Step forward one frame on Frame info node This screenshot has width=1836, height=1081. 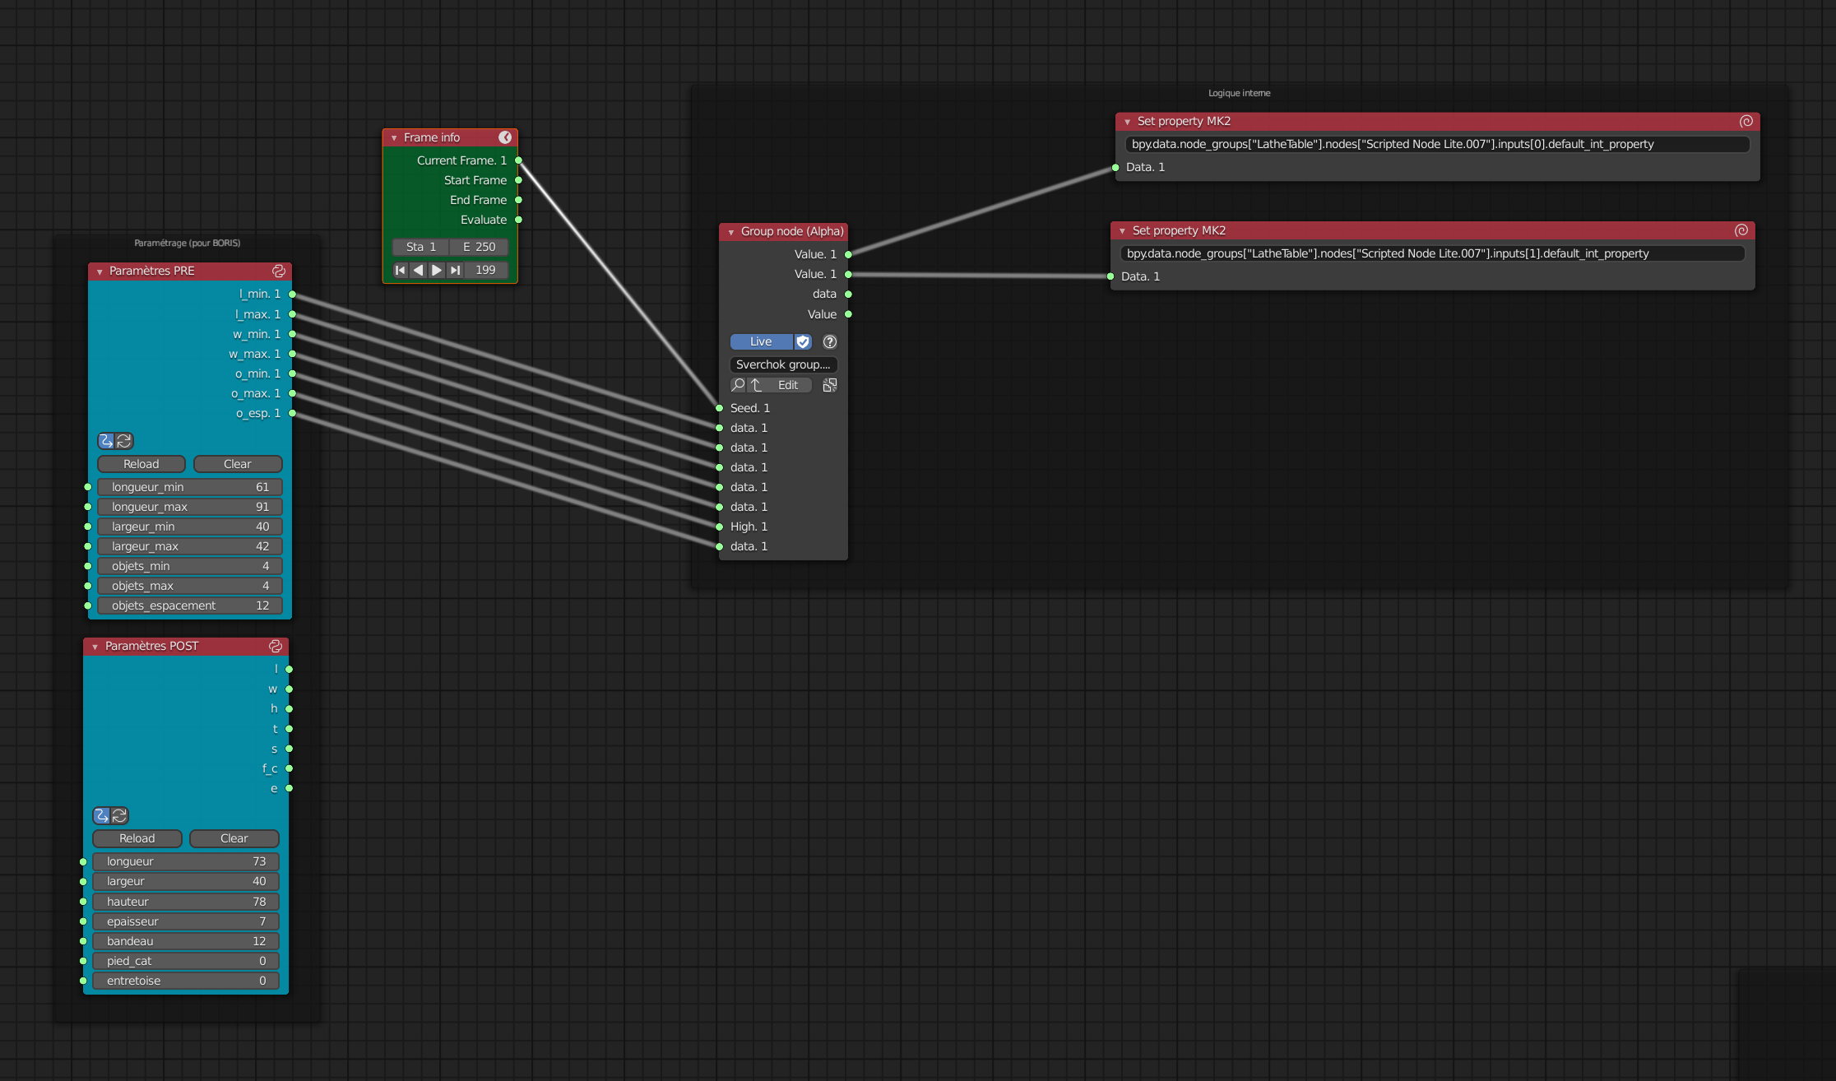tap(437, 270)
